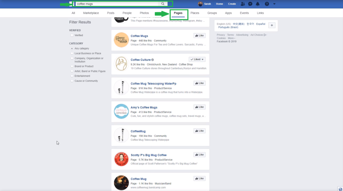This screenshot has width=343, height=191.
Task: Add a language with the plus button
Action: [x=272, y=25]
